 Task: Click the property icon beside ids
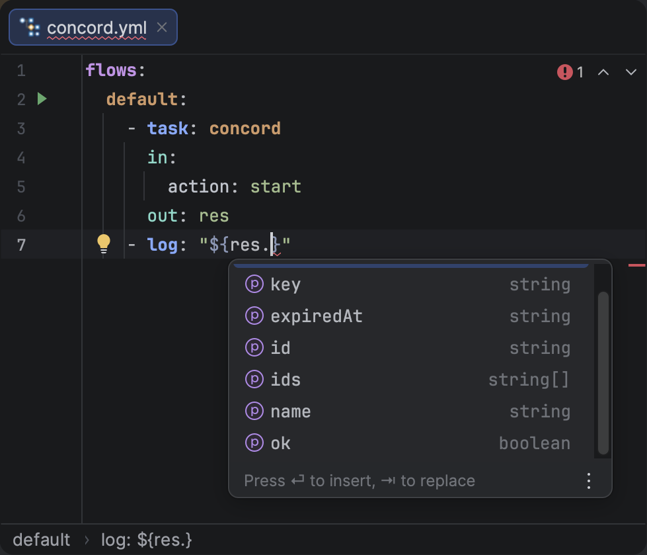(254, 380)
